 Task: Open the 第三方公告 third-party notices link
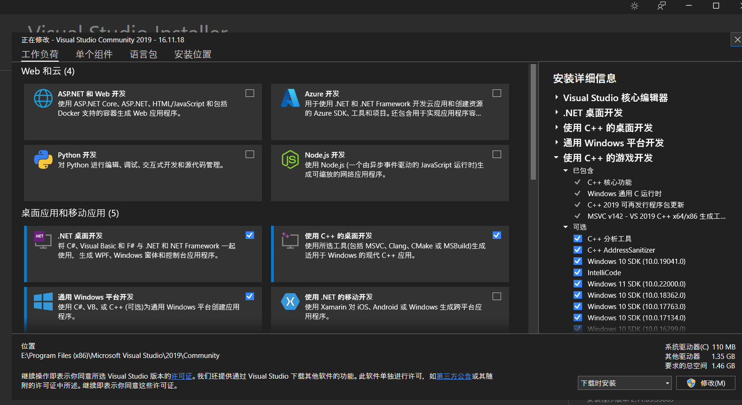pyautogui.click(x=454, y=376)
